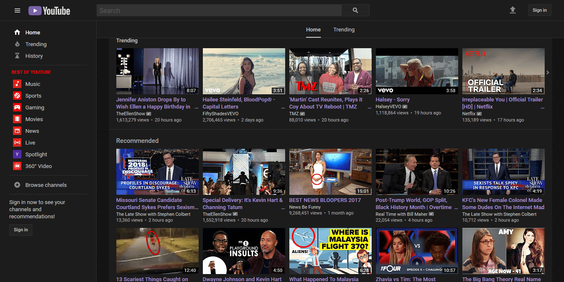Click the 'Recommended' section heading
Image resolution: width=564 pixels, height=282 pixels.
pyautogui.click(x=137, y=141)
